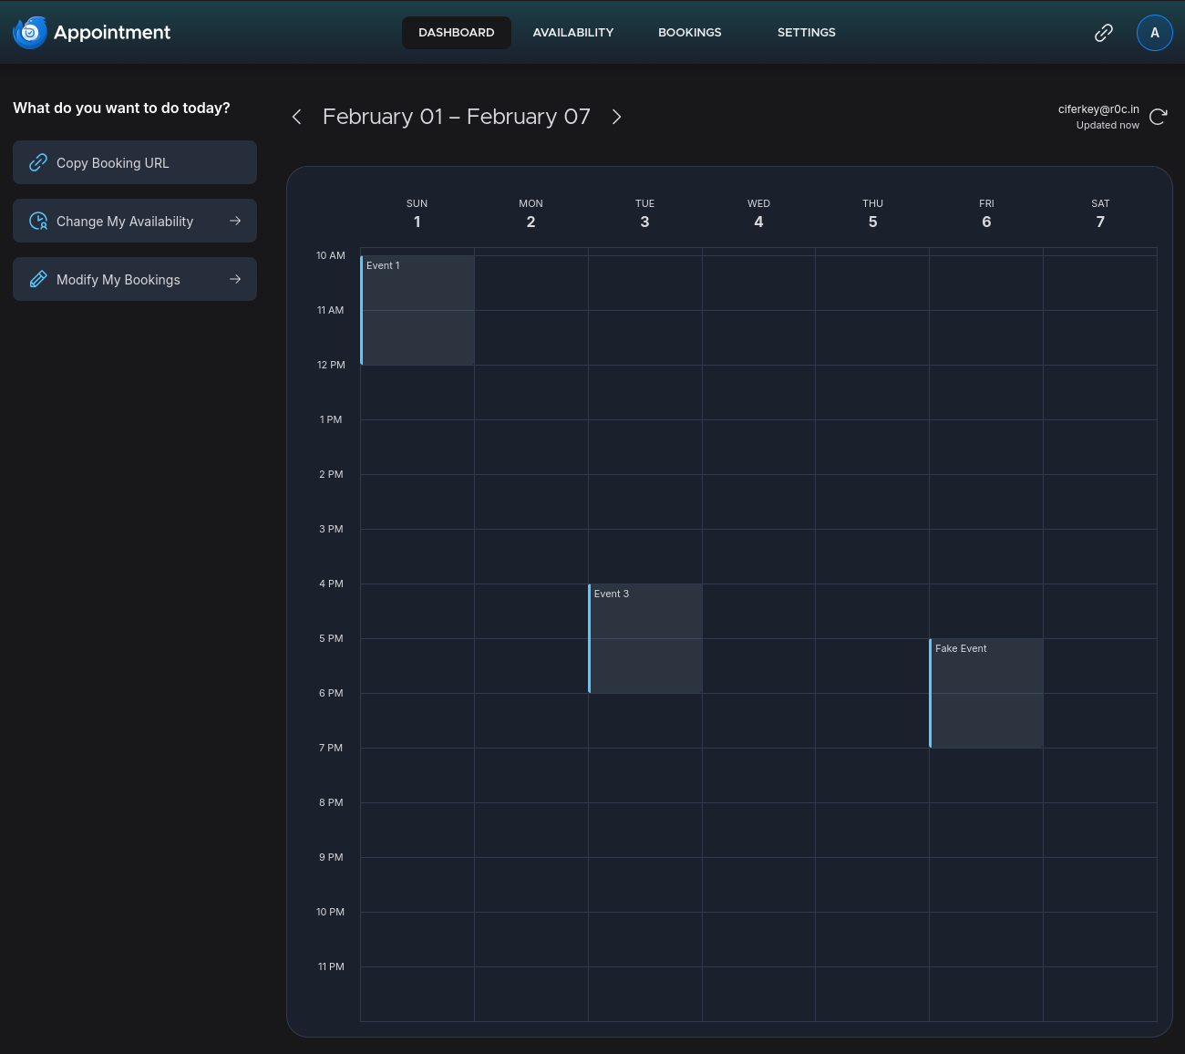1185x1054 pixels.
Task: Open the BOOKINGS section
Action: click(689, 32)
